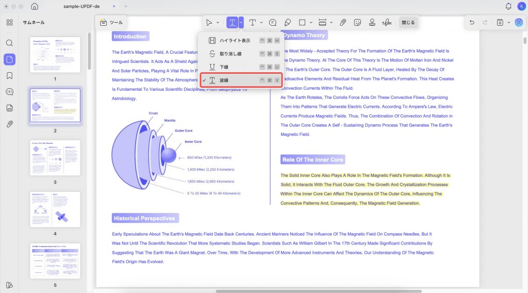Image resolution: width=528 pixels, height=293 pixels.
Task: Click the Role Of The Inner Core heading
Action: [x=313, y=159]
